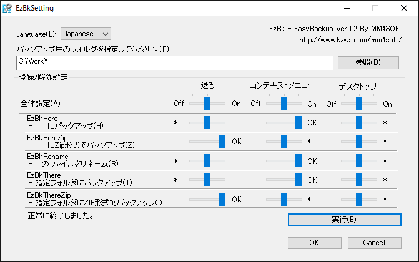Click the EzBkHereZip slider in コンテキストメニュー column

click(x=284, y=141)
